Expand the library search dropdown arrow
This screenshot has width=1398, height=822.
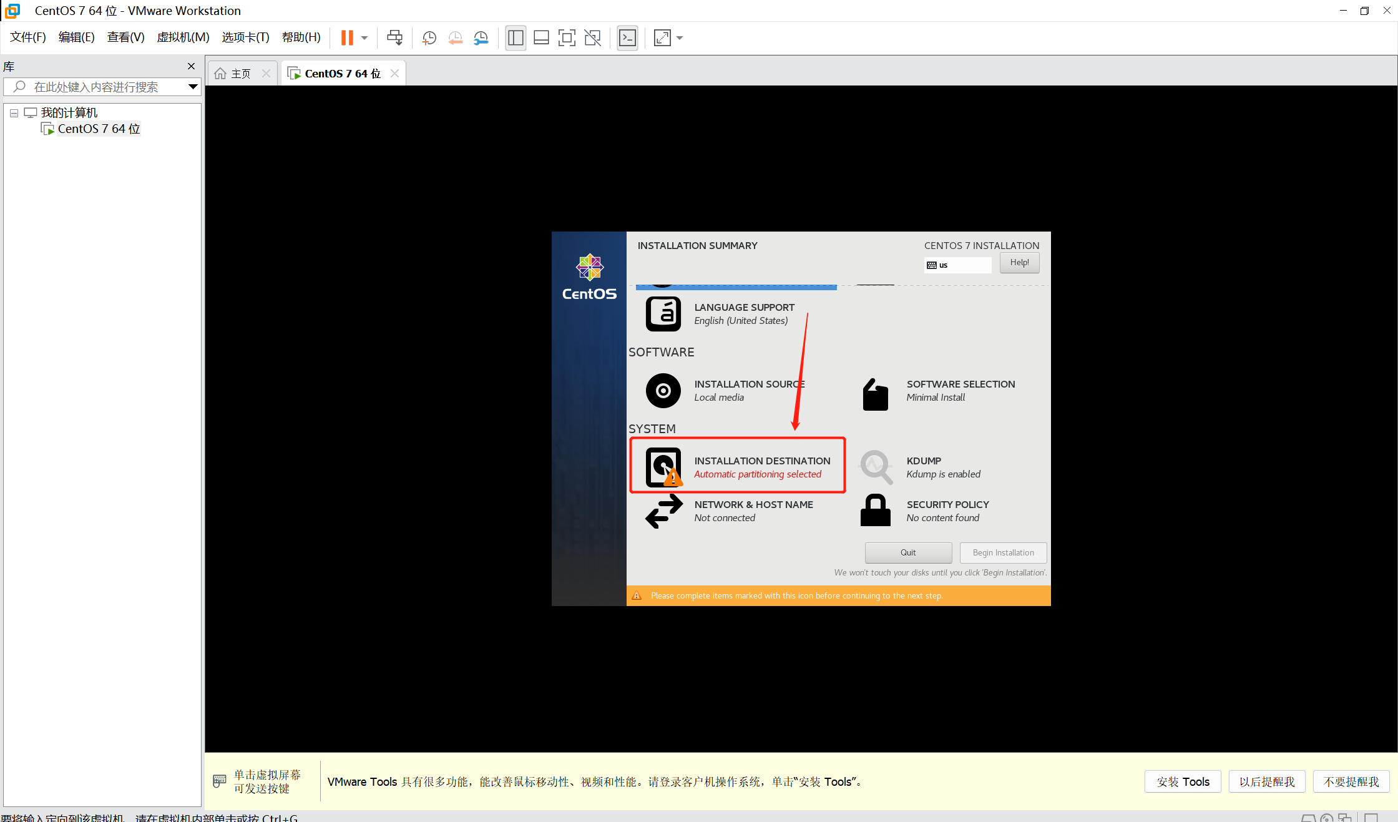[193, 87]
